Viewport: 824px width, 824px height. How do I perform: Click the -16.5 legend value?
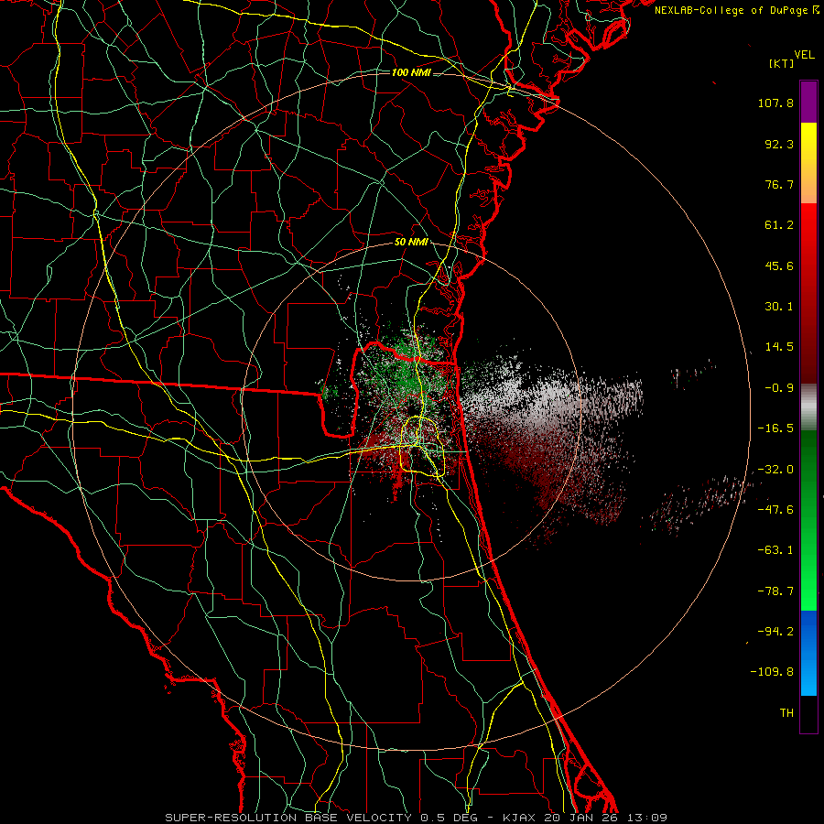click(x=775, y=428)
